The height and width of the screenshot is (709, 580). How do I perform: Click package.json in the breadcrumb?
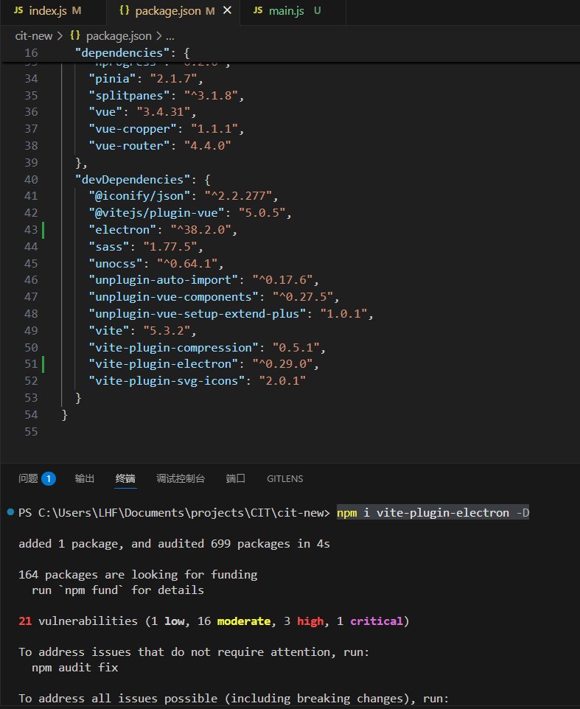coord(119,36)
